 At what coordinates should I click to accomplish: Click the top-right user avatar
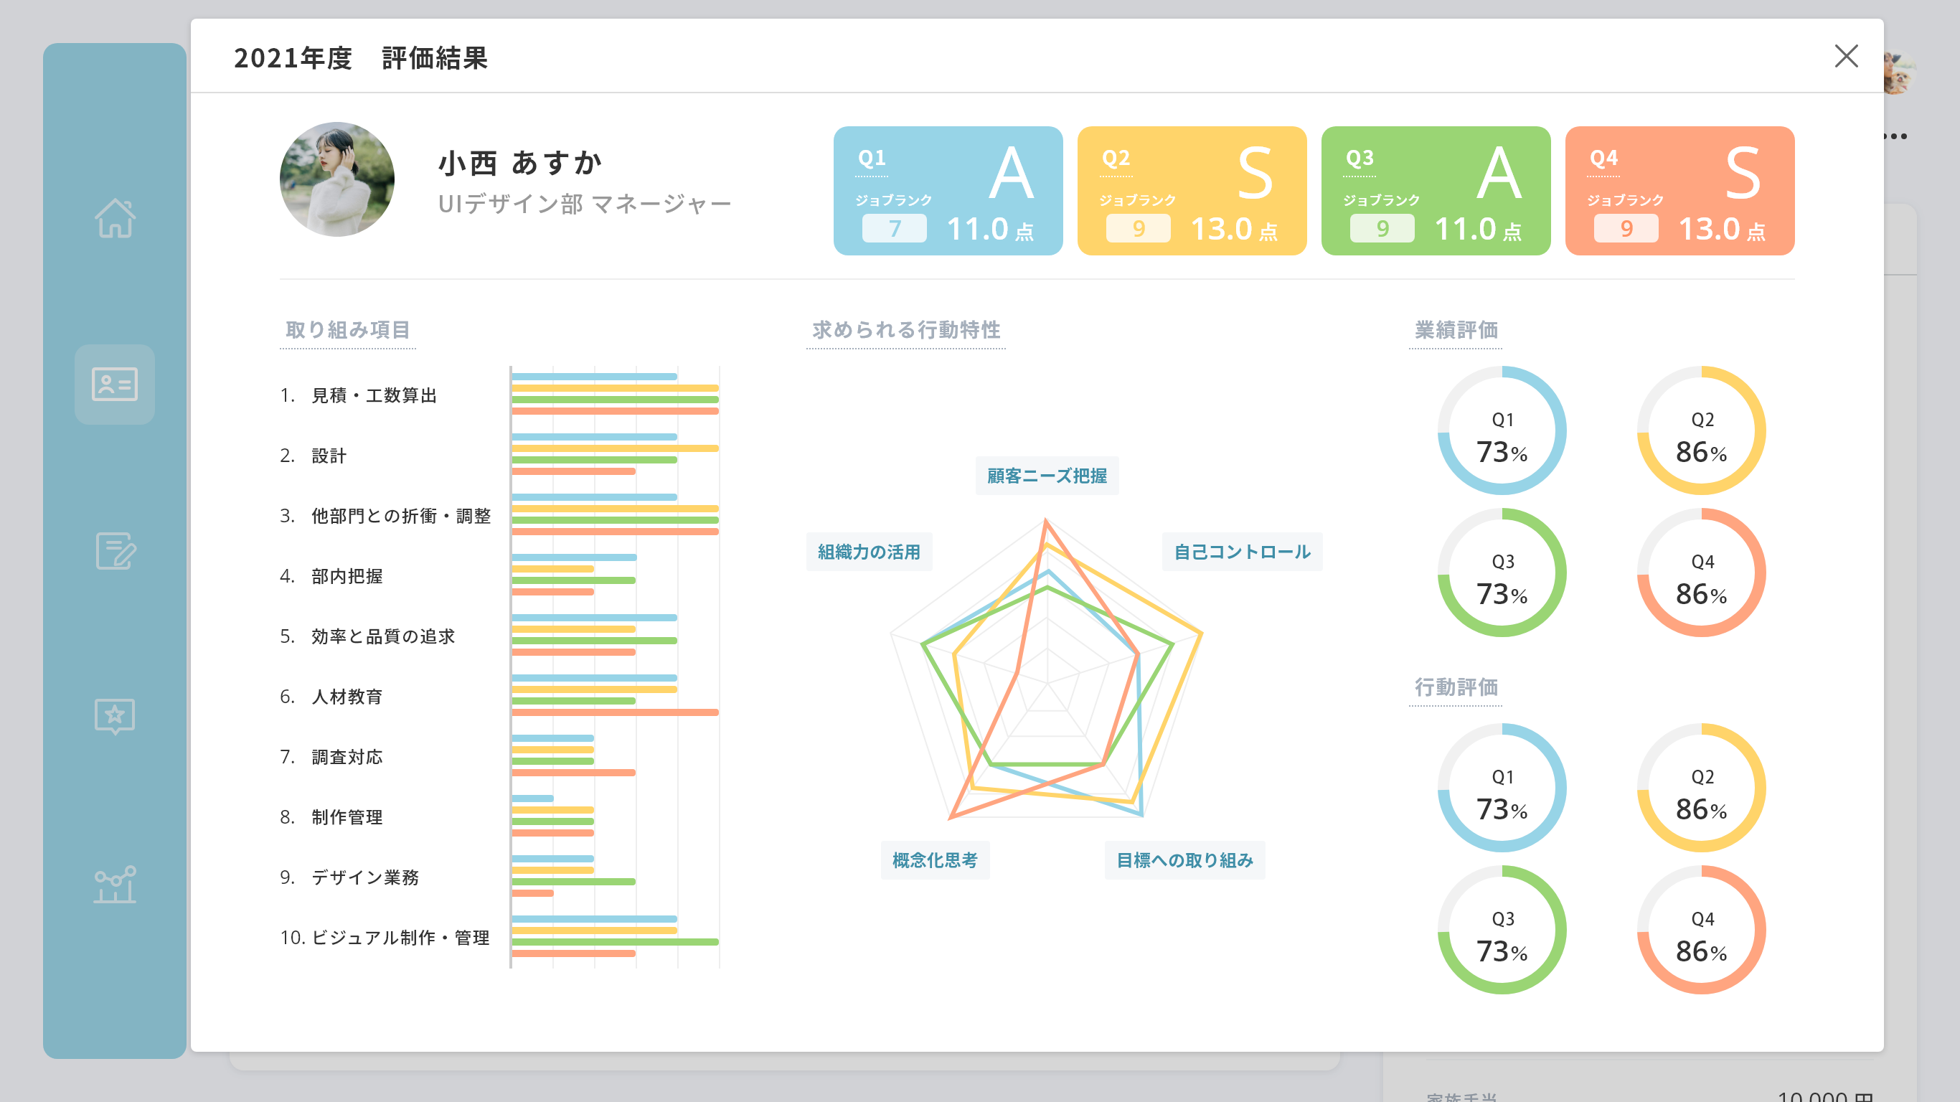[1900, 74]
